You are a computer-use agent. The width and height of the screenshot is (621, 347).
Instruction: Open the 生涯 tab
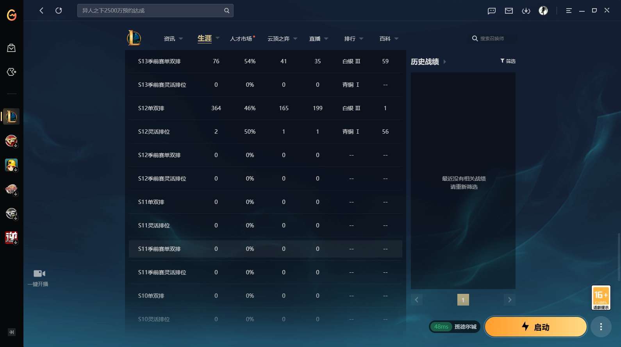205,38
